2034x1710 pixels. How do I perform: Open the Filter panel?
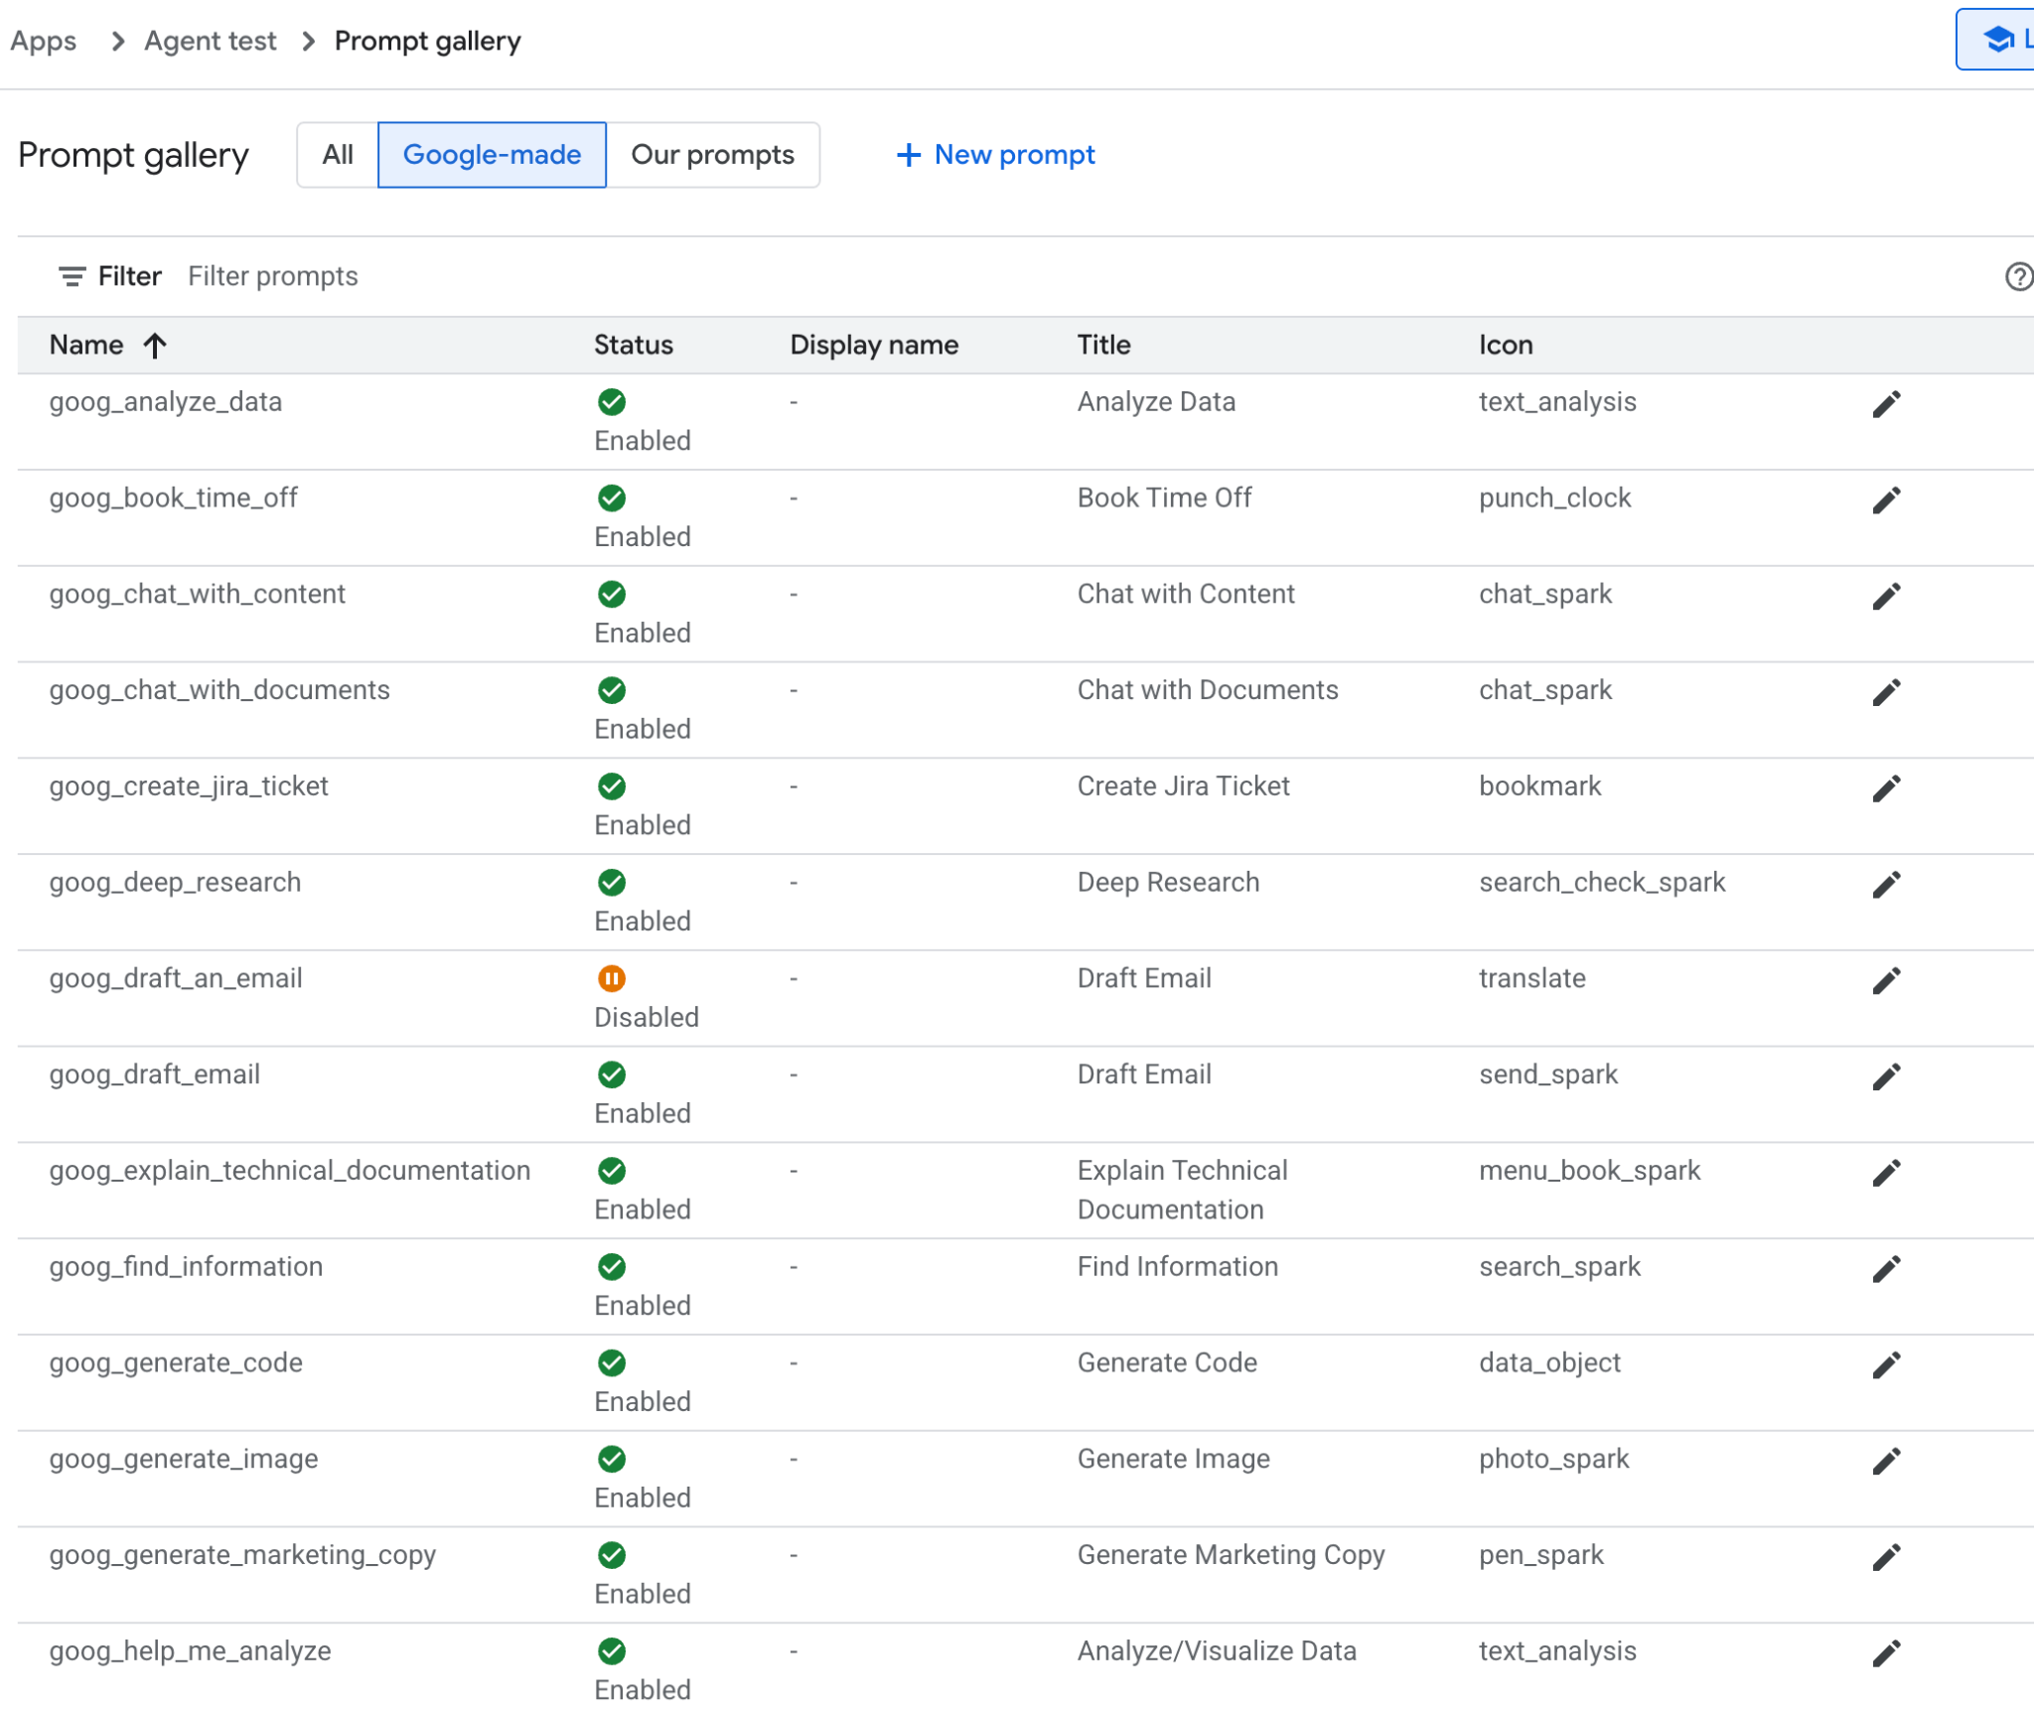point(111,276)
